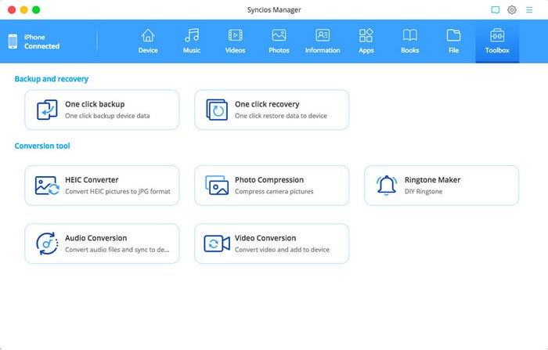
Task: Switch to the Apps tab label
Action: (x=366, y=51)
